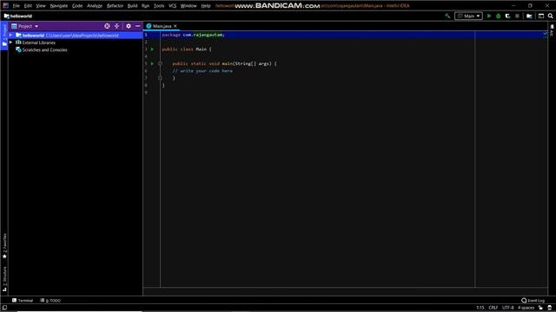Click the Collapse All icon in Project panel
Viewport: 556px width, 312px height.
[x=116, y=26]
